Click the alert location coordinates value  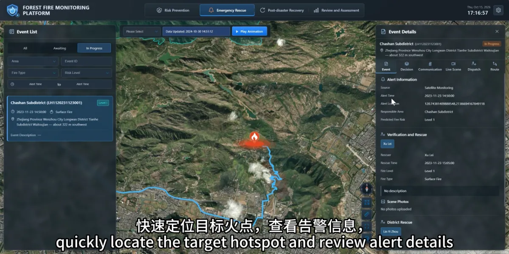pos(454,103)
